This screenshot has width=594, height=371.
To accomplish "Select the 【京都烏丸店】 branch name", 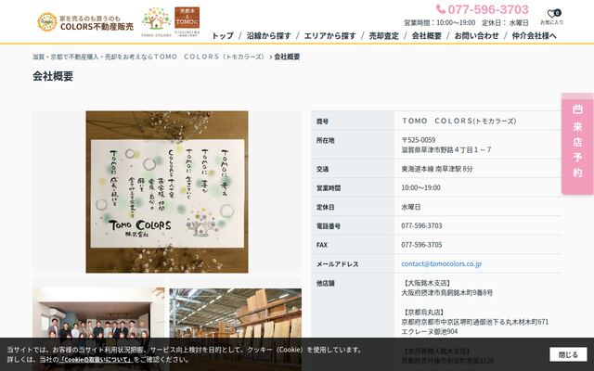I will point(423,313).
